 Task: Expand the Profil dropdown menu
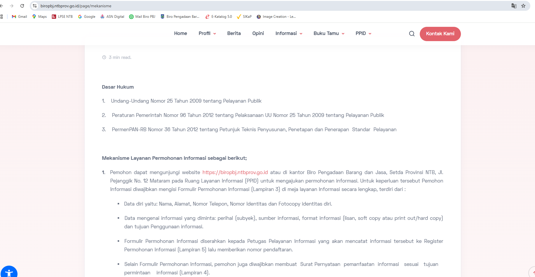tap(207, 34)
